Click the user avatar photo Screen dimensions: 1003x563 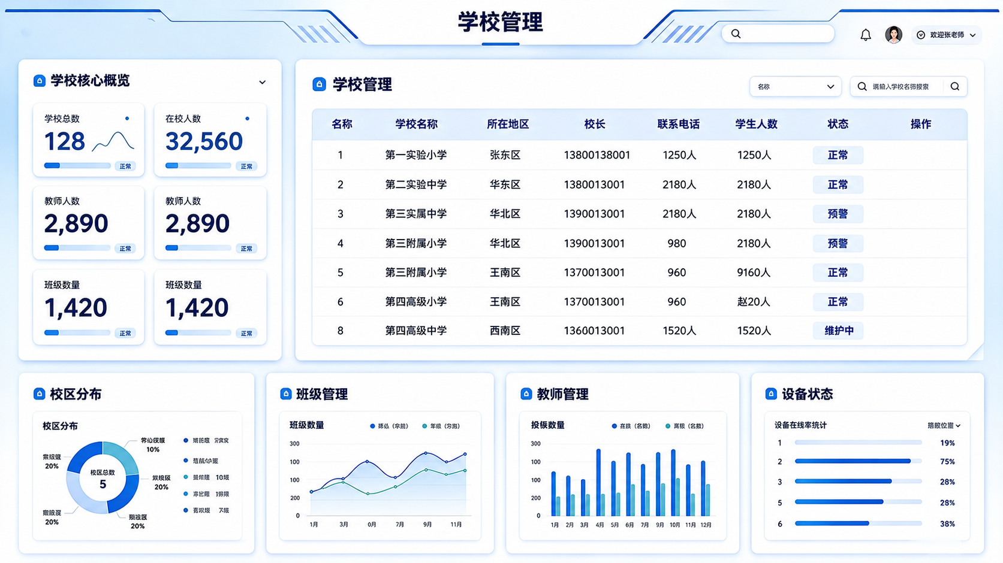coord(893,35)
